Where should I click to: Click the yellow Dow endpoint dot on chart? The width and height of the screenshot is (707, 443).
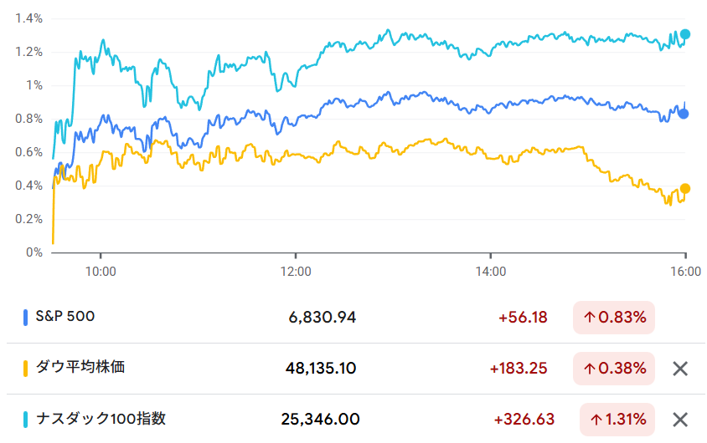click(x=685, y=189)
